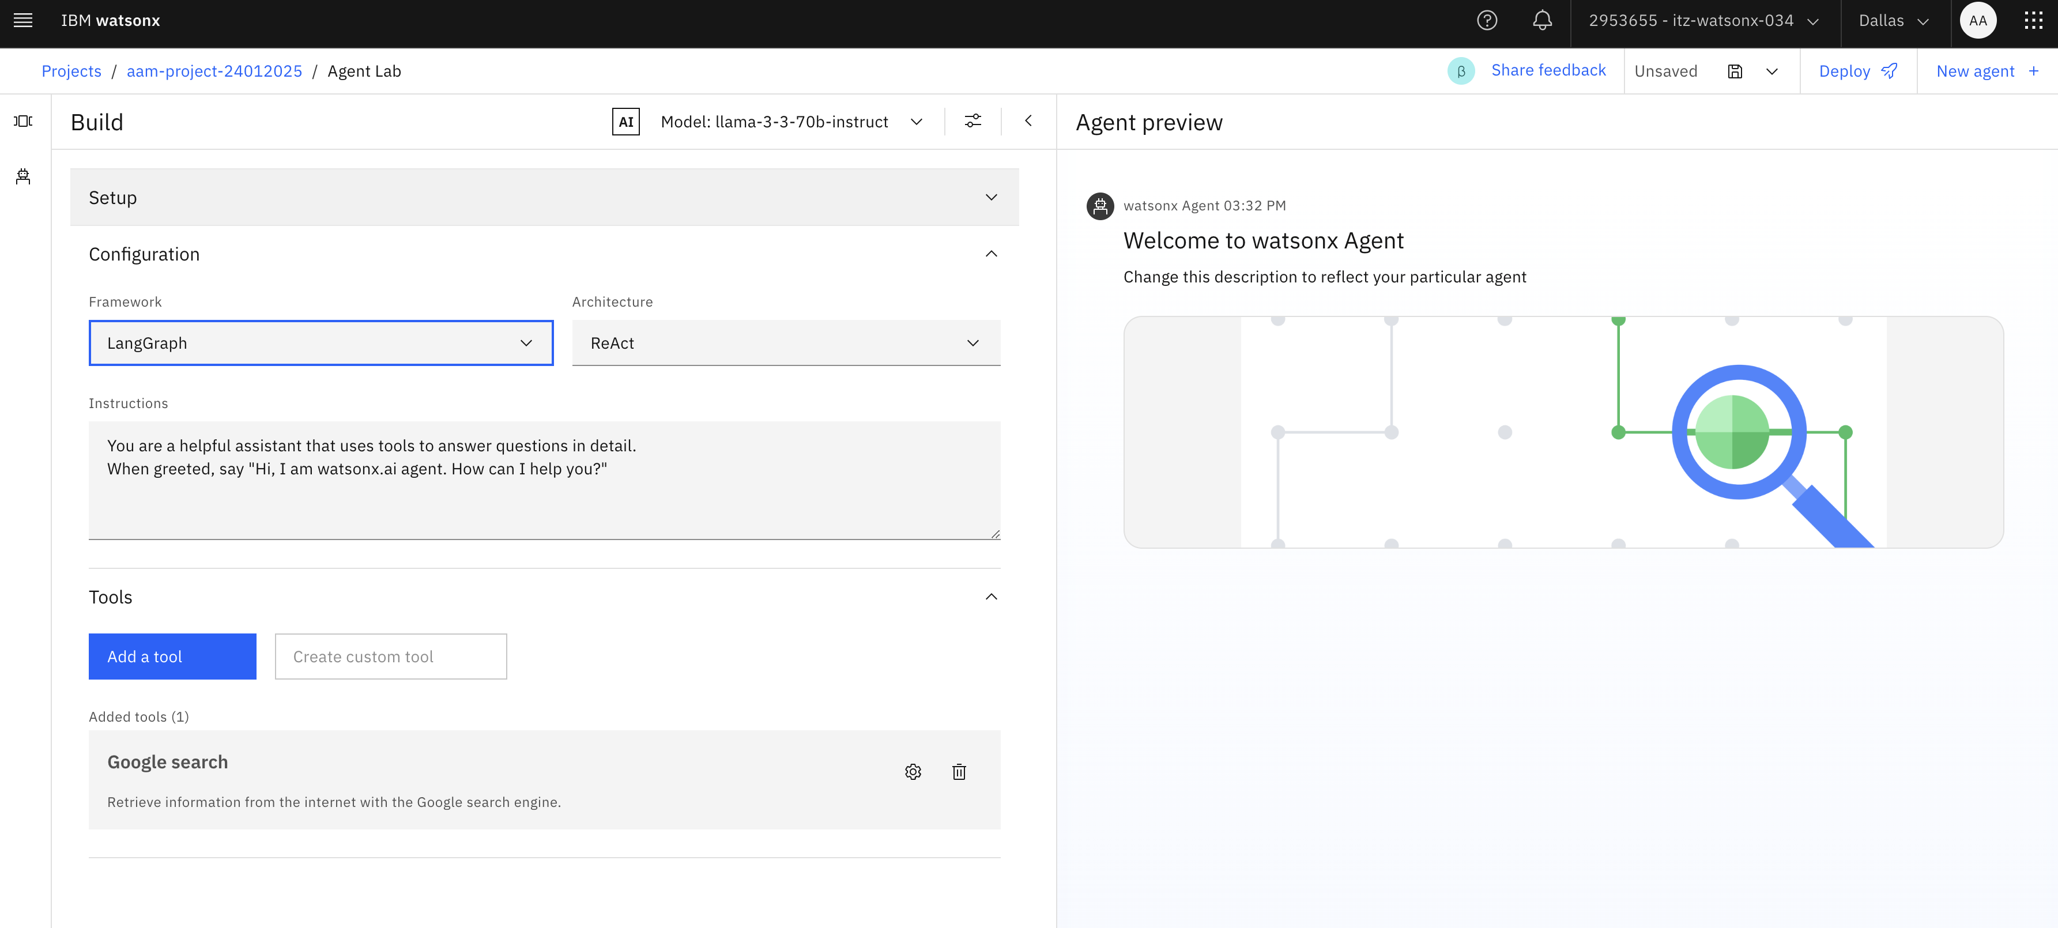Click the IBM watsonx title
This screenshot has height=928, width=2058.
pos(110,21)
